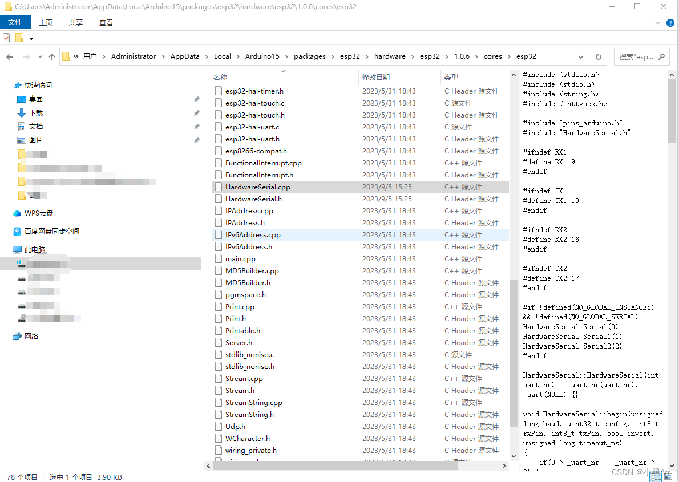Screen dimensions: 679x482
Task: Open the 共享 ribbon tab
Action: (x=76, y=22)
